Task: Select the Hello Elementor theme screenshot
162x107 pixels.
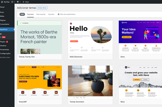Action: click(90, 37)
